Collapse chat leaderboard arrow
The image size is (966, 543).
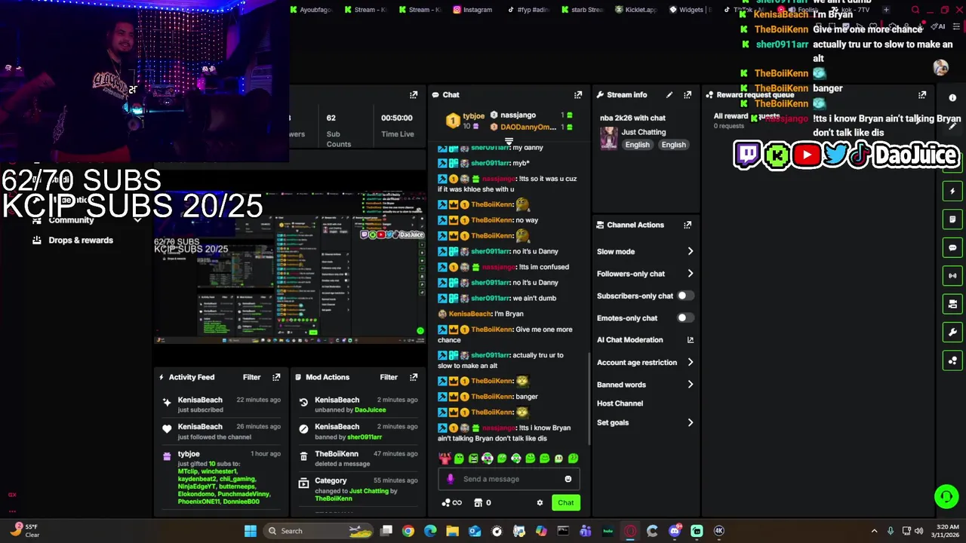[509, 141]
